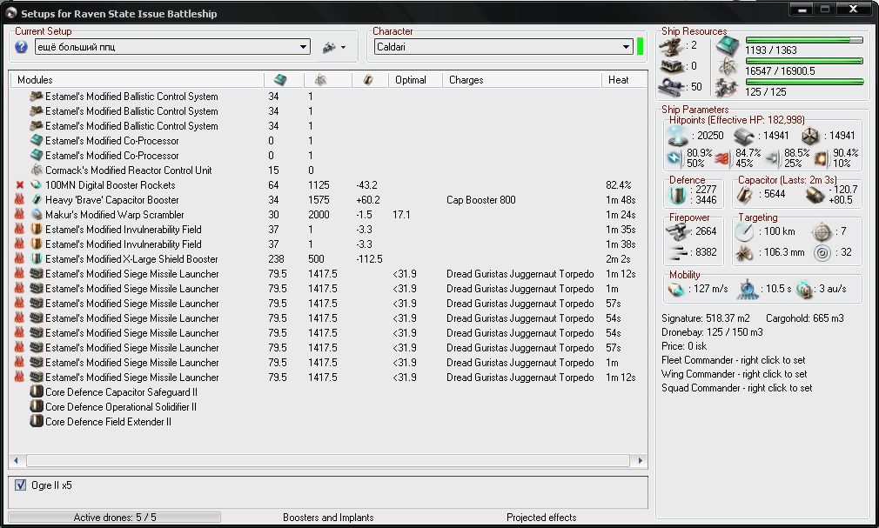Switch to the Projected effects tab
The image size is (879, 528).
click(541, 518)
